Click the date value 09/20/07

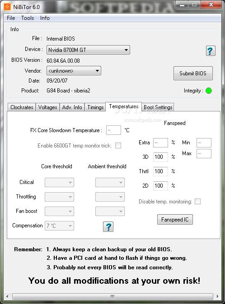[57, 80]
